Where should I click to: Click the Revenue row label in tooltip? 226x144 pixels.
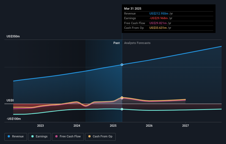tap(130, 13)
